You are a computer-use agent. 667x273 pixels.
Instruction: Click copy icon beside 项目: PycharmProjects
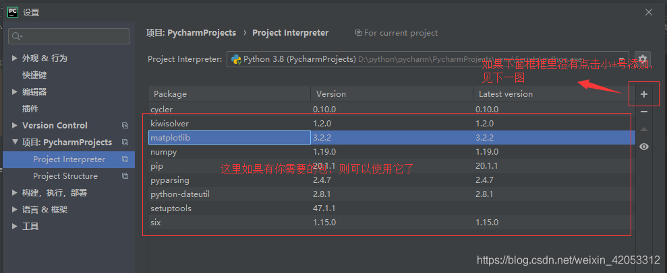coord(125,143)
